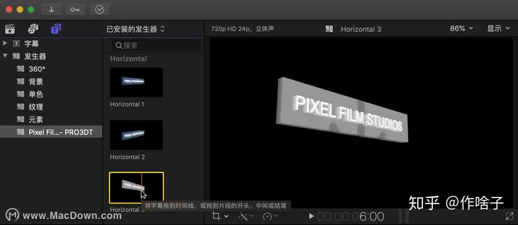Image resolution: width=518 pixels, height=225 pixels.
Task: Click the Horizontal 3 viewer title
Action: tap(361, 29)
